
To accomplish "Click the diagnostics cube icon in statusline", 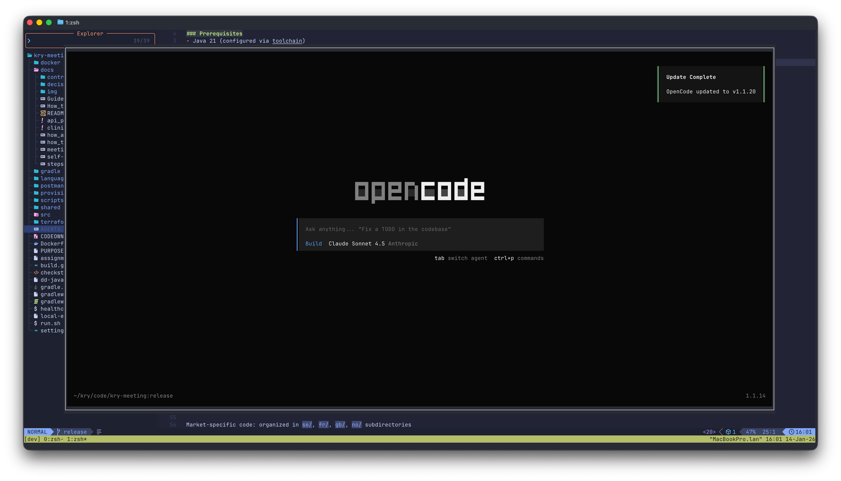I will (728, 432).
